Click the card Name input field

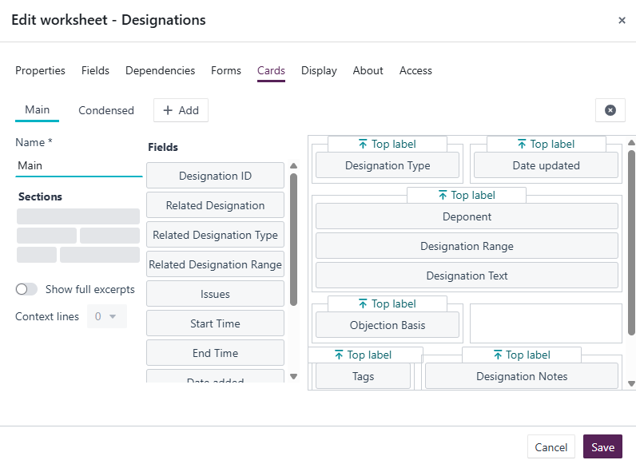78,165
